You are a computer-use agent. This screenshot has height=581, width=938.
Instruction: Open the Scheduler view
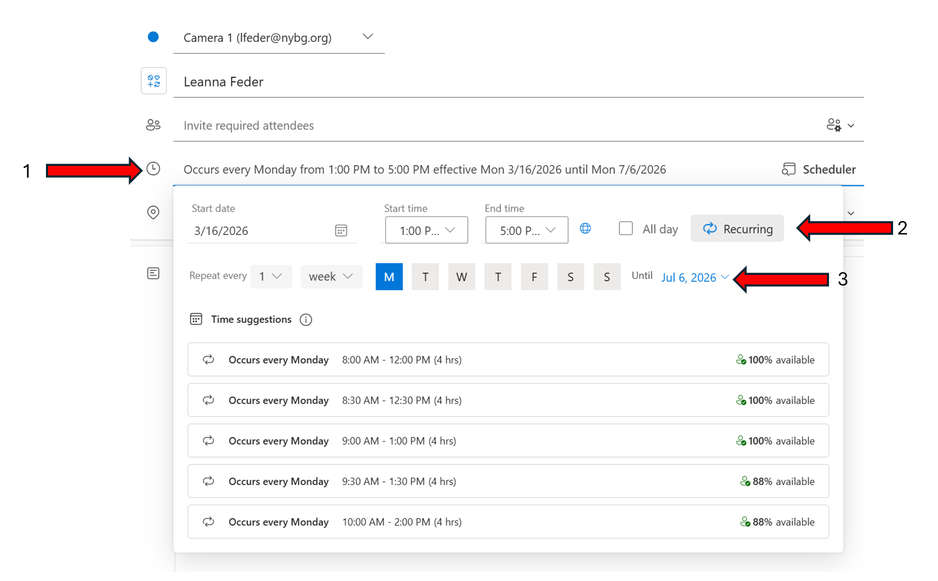819,169
